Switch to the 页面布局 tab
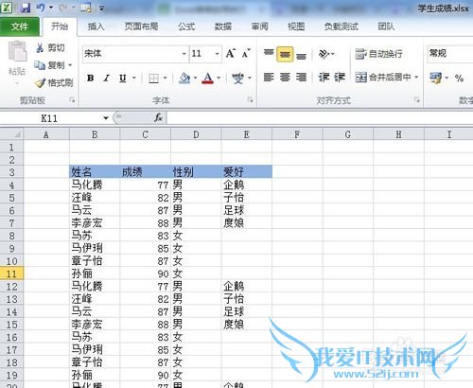This screenshot has height=388, width=473. click(141, 26)
